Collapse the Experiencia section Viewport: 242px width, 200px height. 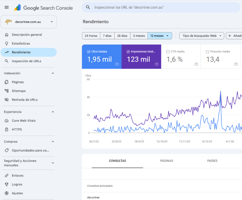coord(53,112)
